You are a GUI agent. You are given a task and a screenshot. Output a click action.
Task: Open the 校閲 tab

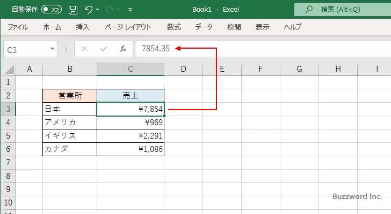coord(234,27)
